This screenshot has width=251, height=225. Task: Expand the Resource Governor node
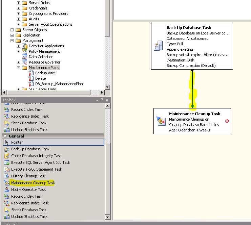click(18, 62)
